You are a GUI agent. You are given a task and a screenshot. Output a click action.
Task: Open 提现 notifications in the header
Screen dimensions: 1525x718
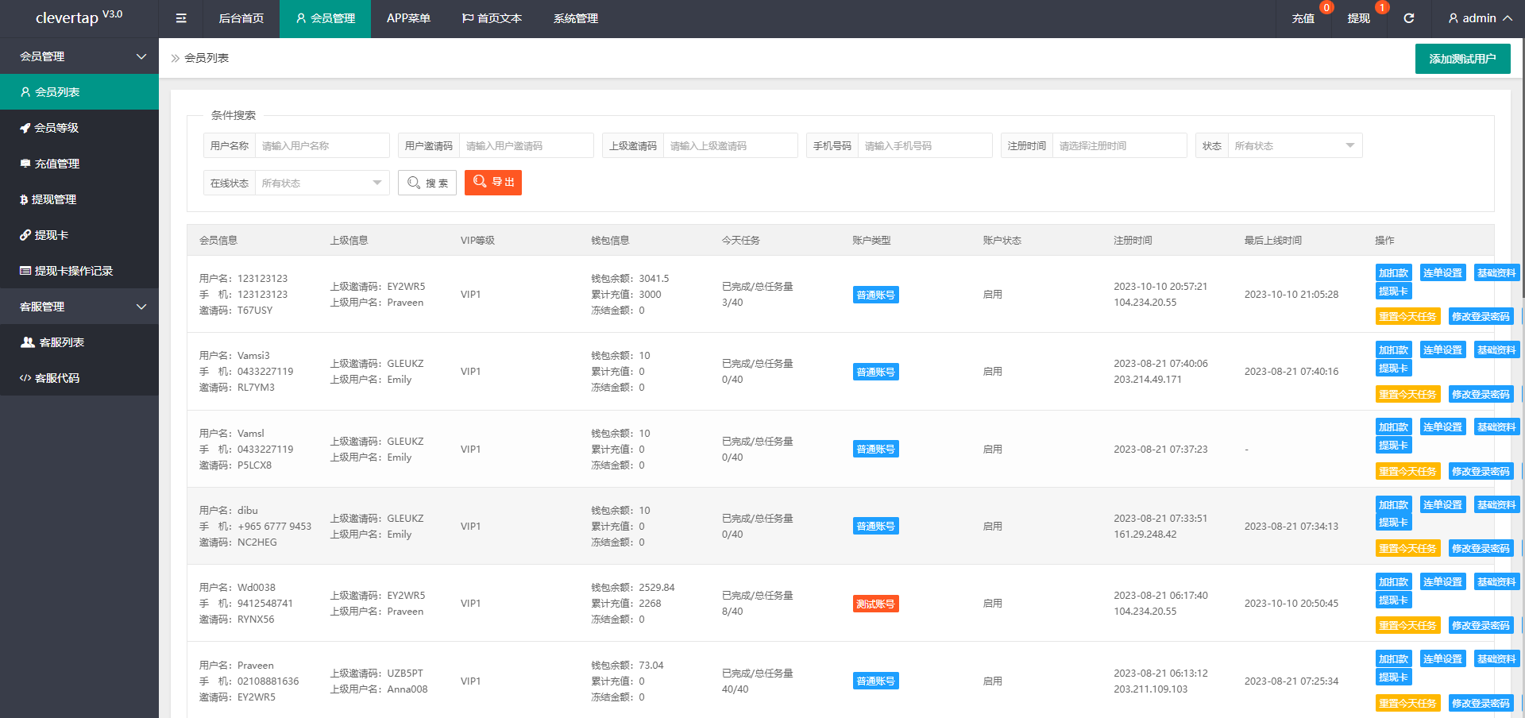click(x=1358, y=18)
